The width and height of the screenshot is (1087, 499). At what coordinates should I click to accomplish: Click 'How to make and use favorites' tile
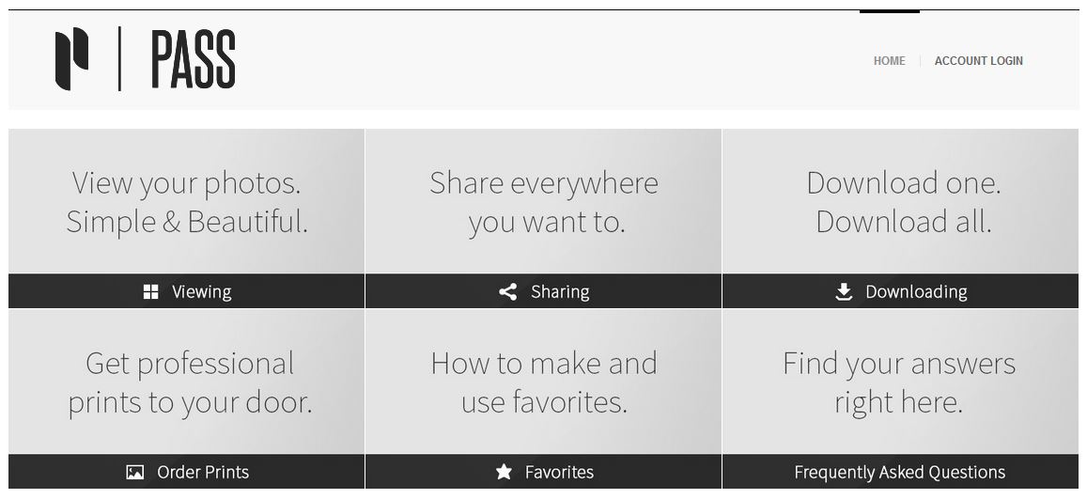coord(544,382)
